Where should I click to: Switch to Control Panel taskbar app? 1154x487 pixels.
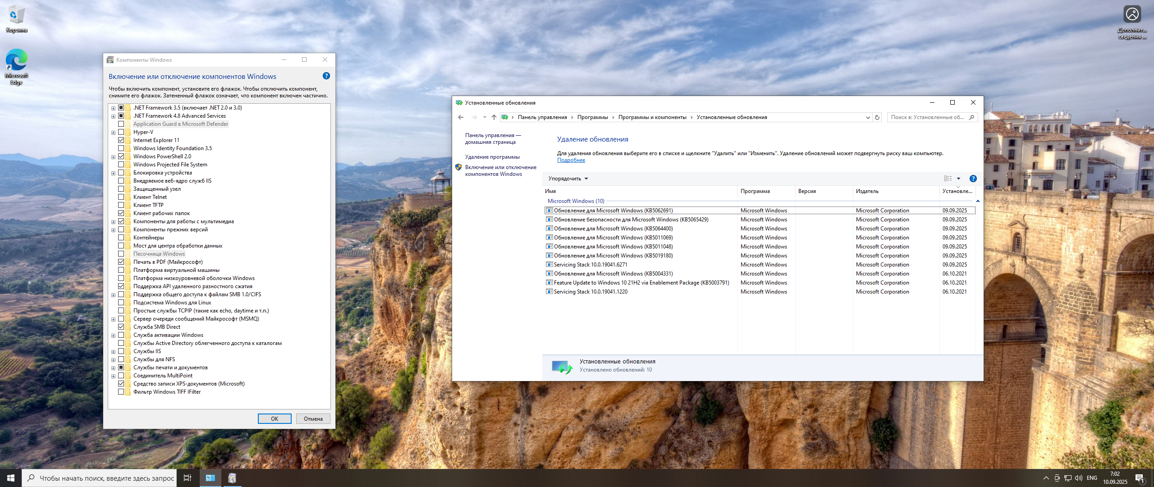(x=211, y=478)
